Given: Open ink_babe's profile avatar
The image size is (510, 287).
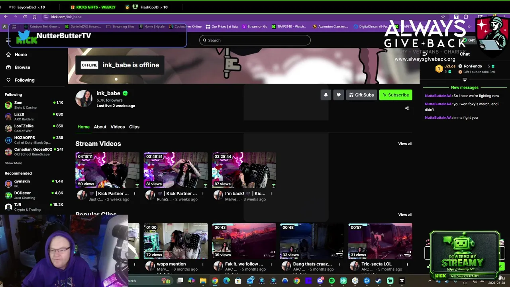Looking at the screenshot, I should (84, 98).
